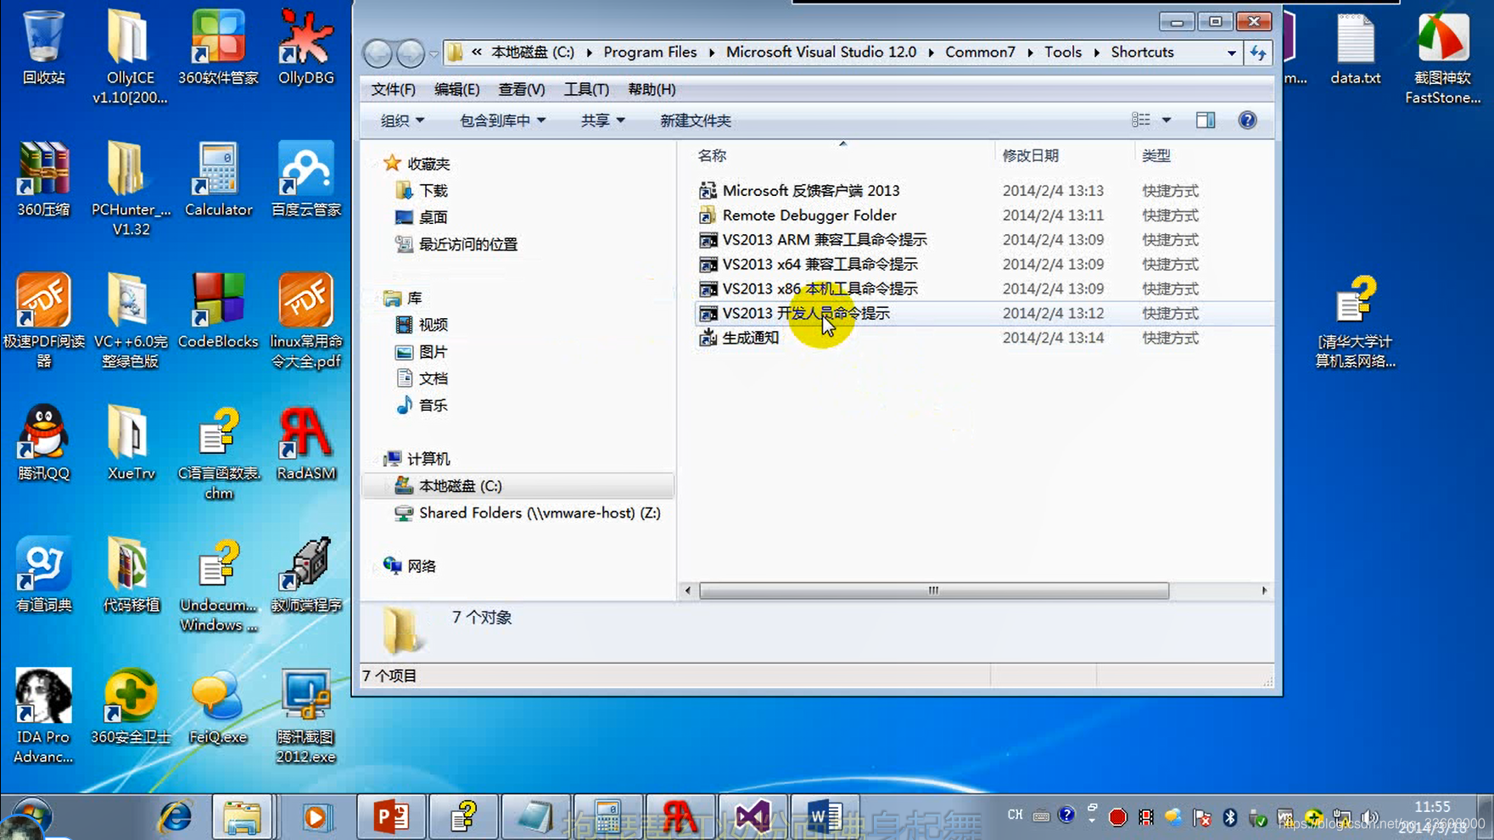Launch the OllyDBG desktop shortcut
The width and height of the screenshot is (1494, 840).
coord(306,48)
